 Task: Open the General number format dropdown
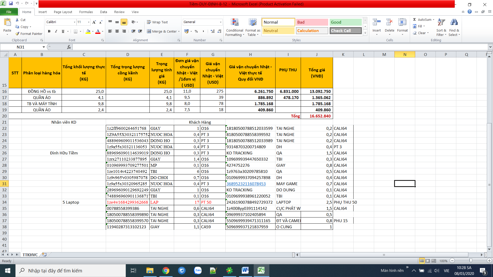coord(221,22)
